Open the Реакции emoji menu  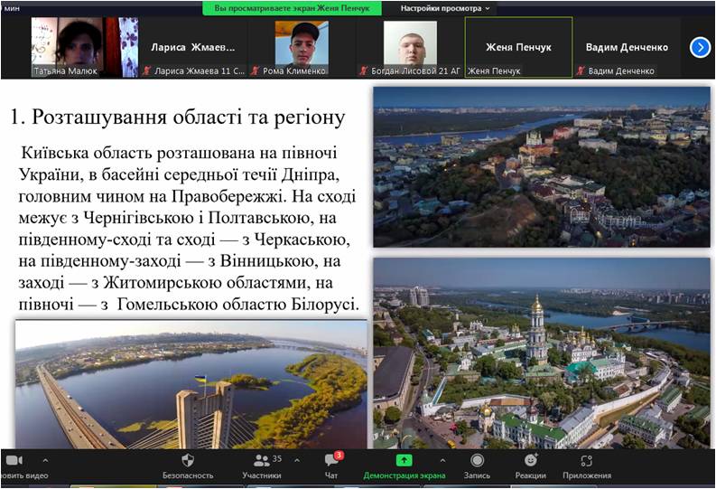tap(531, 466)
